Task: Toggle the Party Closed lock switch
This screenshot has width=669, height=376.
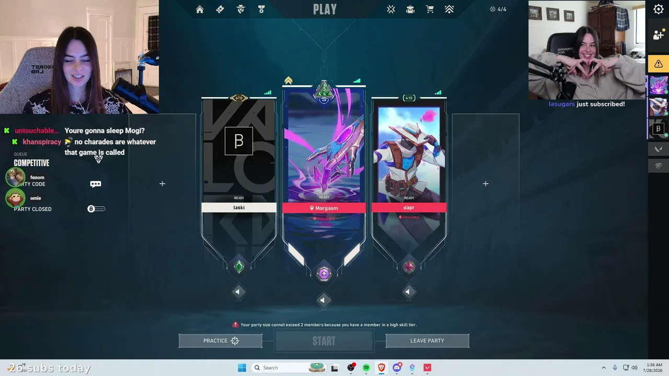Action: point(96,209)
